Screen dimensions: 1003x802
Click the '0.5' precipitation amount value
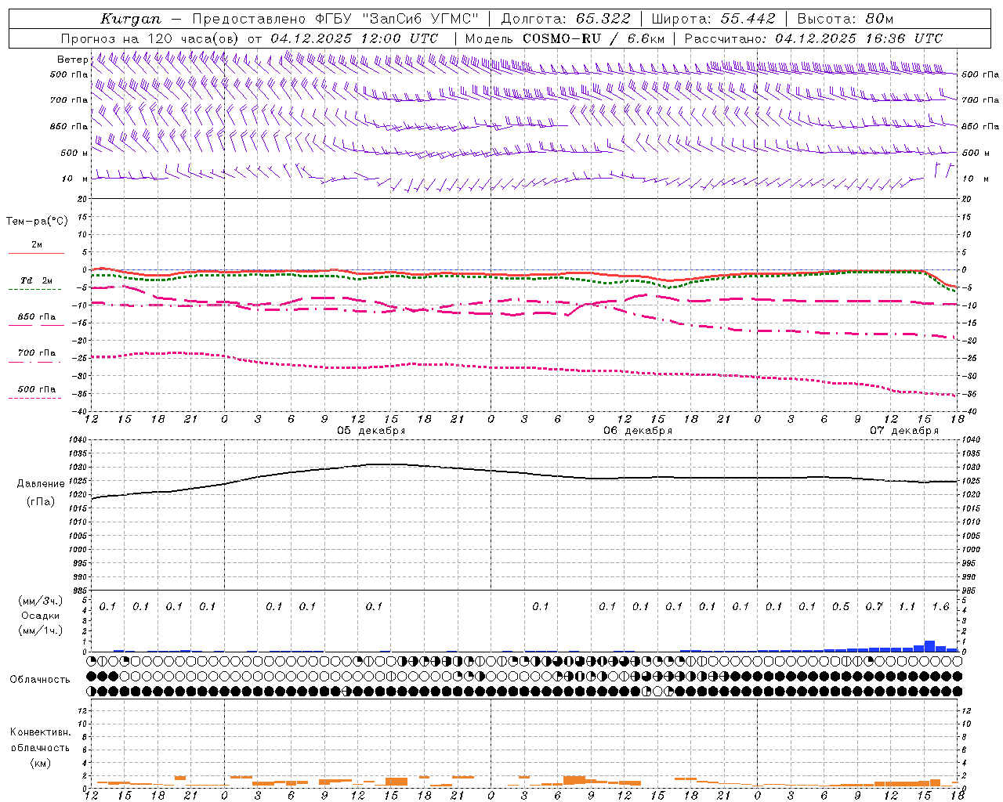tap(841, 607)
